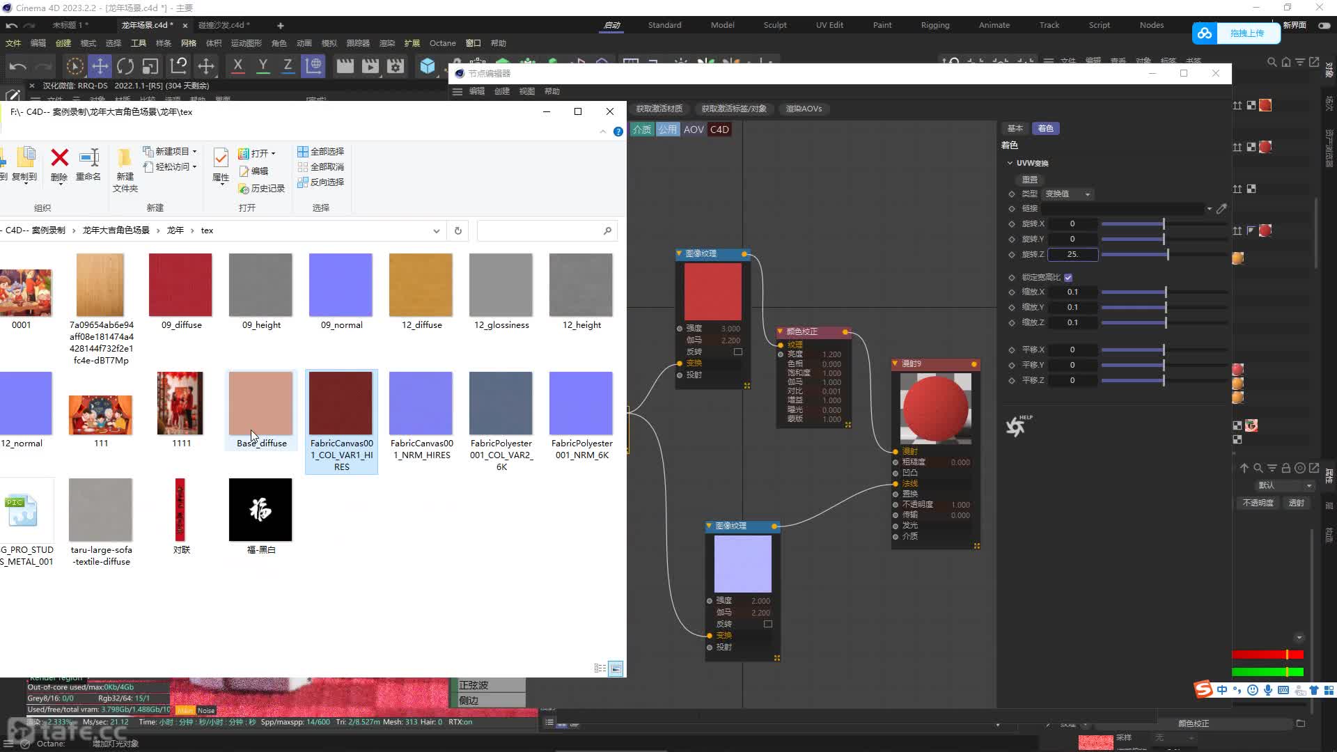Click Select All in Explorer ribbon

point(321,151)
